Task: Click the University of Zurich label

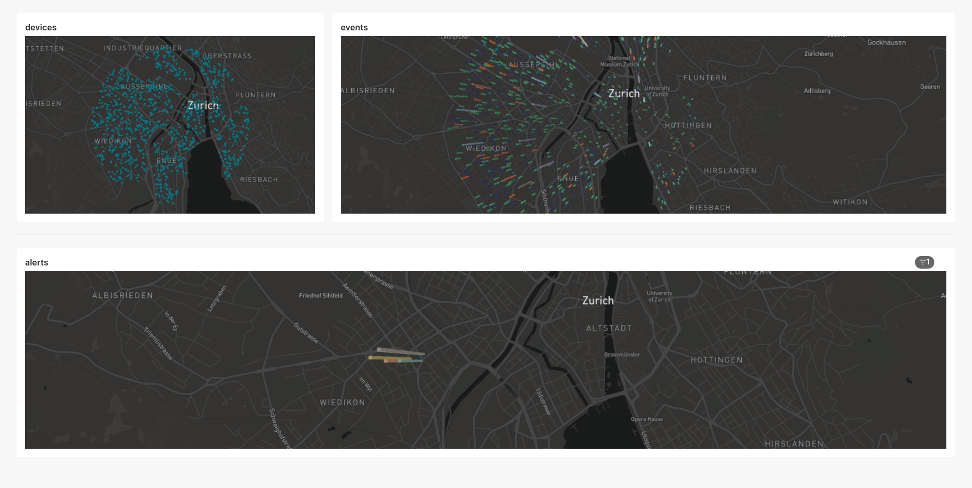Action: pyautogui.click(x=658, y=296)
